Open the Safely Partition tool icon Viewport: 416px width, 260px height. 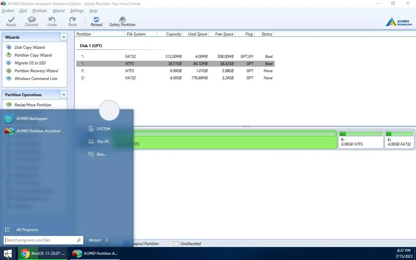tap(123, 19)
